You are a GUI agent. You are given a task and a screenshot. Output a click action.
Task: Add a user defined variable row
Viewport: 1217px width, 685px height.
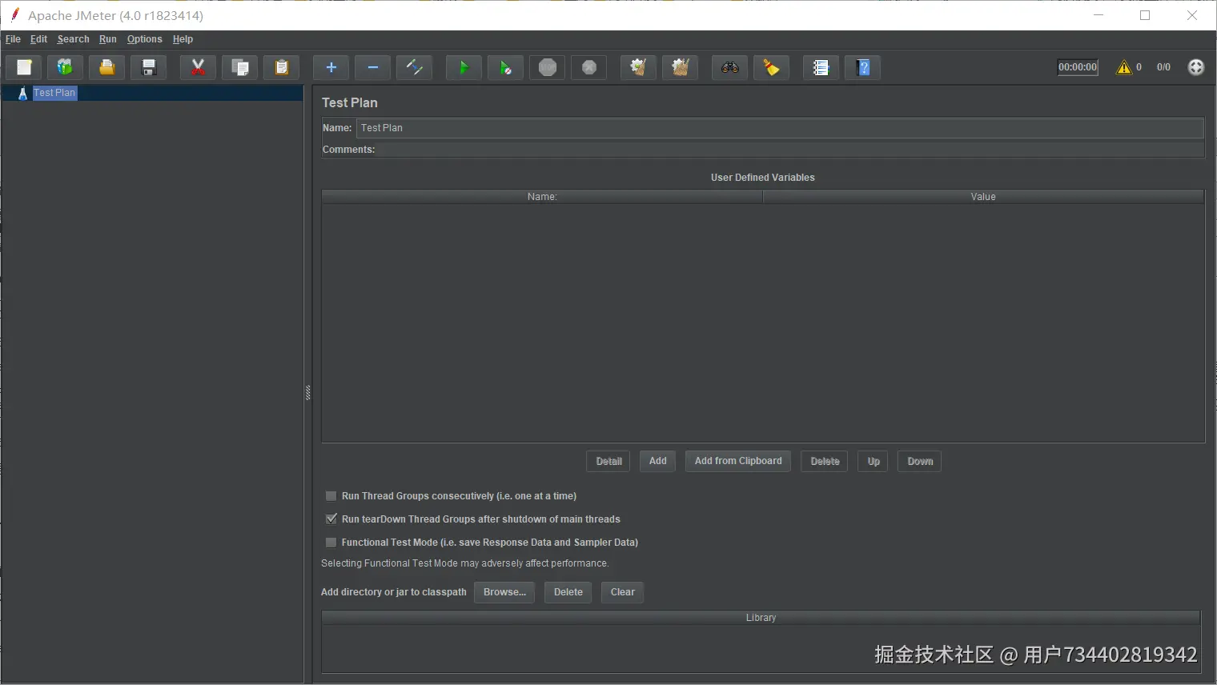point(657,461)
